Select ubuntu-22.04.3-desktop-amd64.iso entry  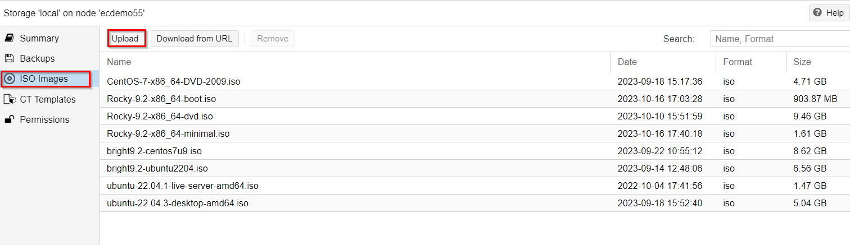178,203
